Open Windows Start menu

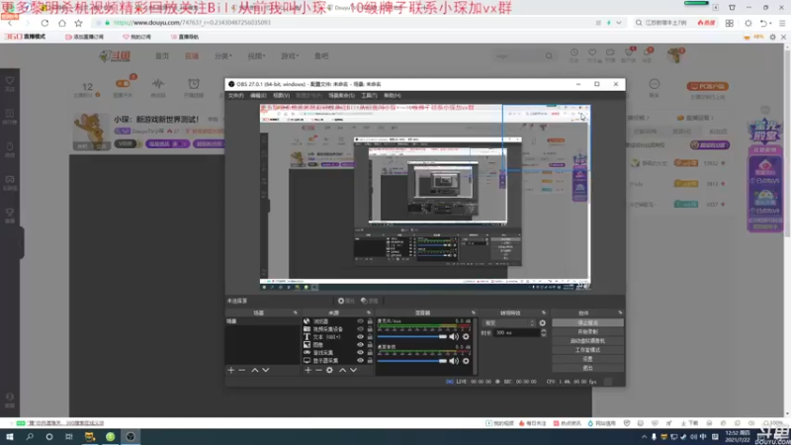(10, 437)
